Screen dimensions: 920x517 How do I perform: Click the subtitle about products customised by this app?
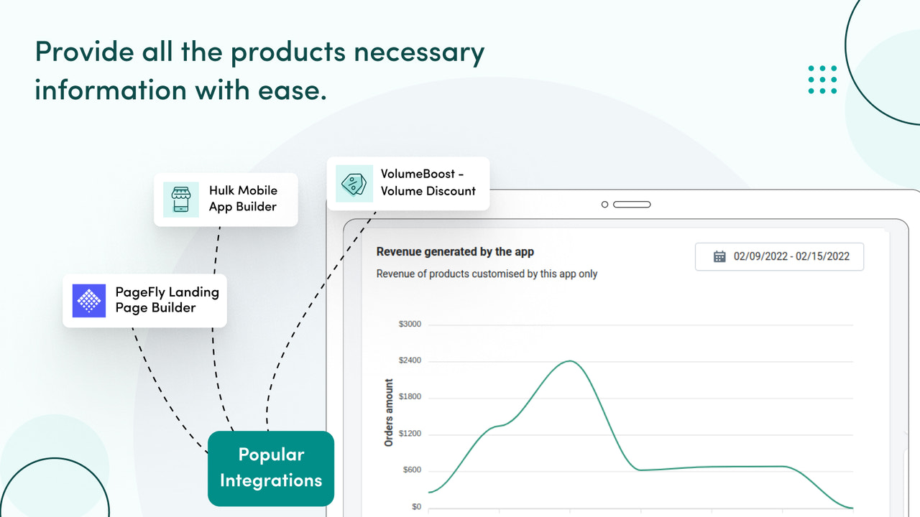(487, 274)
